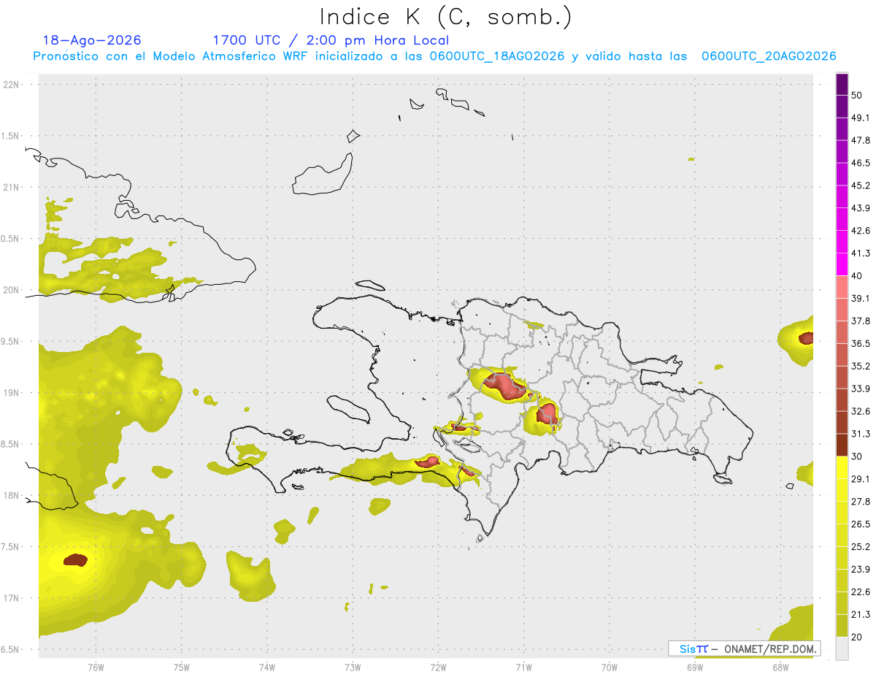Pick the dark purple swatch above 50

[x=842, y=84]
